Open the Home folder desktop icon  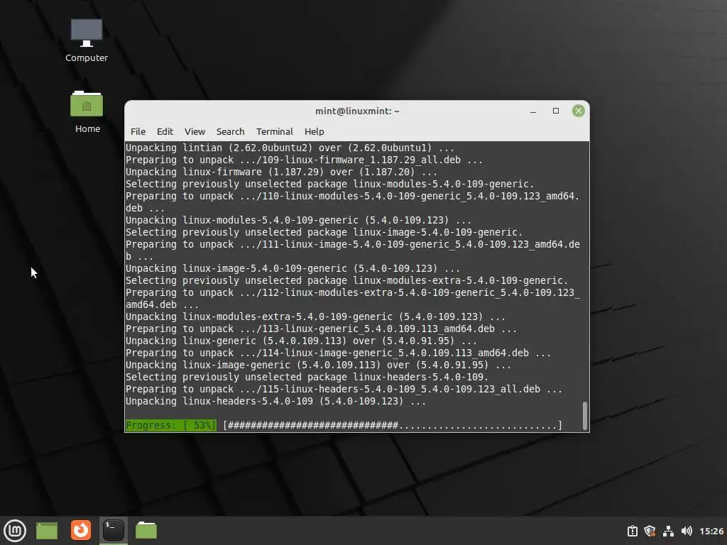87,112
